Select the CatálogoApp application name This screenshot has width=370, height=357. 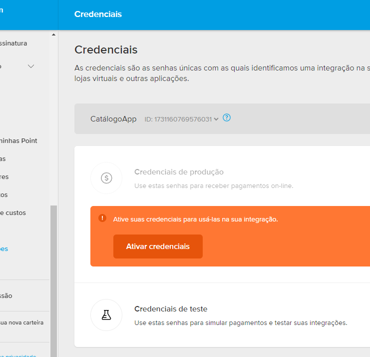113,119
